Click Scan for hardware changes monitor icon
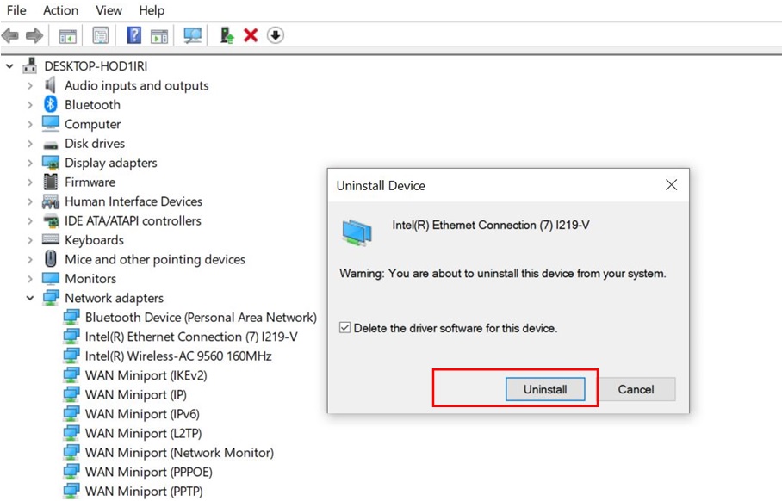This screenshot has width=782, height=501. click(x=193, y=35)
